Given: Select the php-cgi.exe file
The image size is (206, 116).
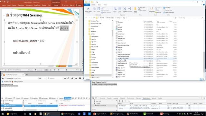Looking at the screenshot, I should [x=121, y=68].
